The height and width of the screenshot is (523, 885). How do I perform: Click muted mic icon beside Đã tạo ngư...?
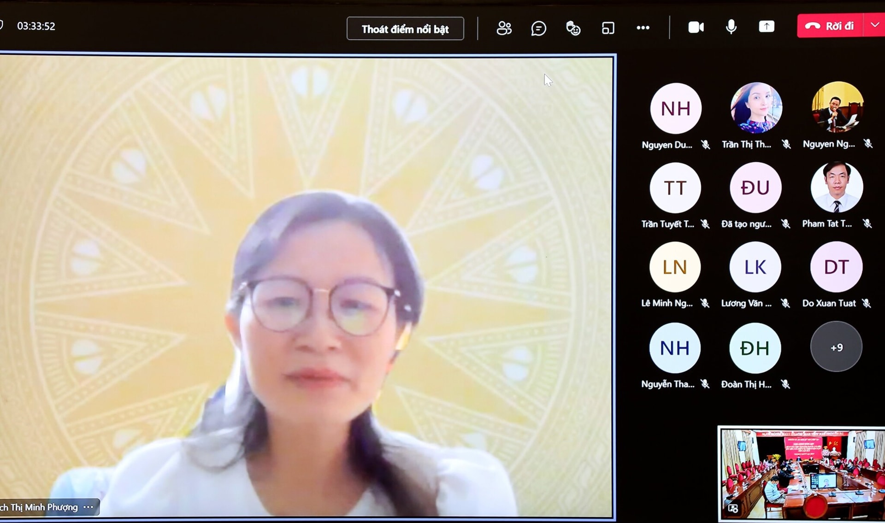click(785, 224)
